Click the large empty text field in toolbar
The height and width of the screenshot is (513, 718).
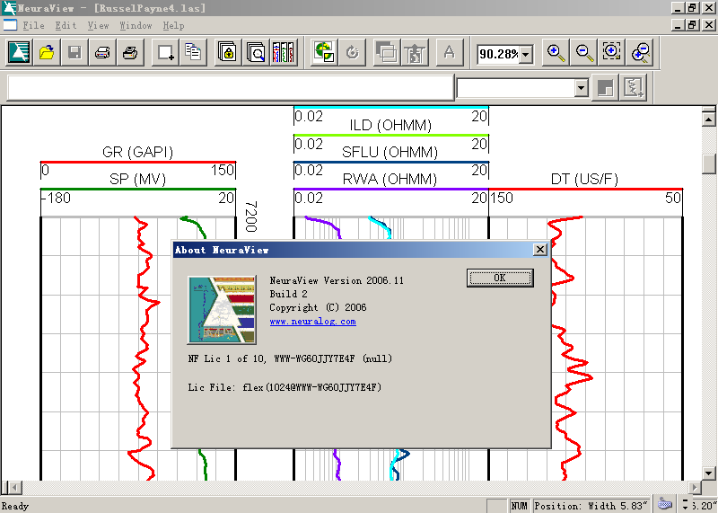pyautogui.click(x=231, y=87)
